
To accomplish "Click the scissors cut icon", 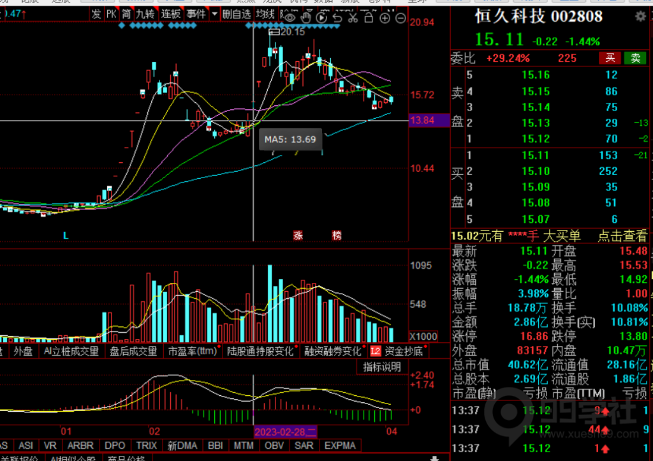I will 353,18.
